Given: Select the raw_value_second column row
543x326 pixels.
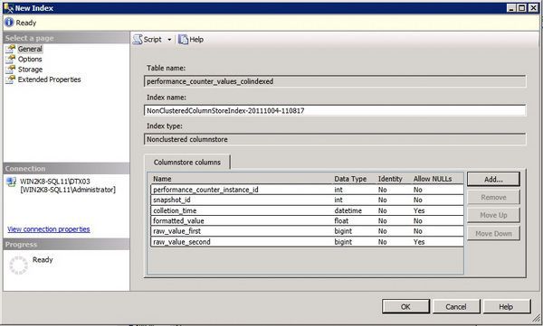Looking at the screenshot, I should (307, 242).
